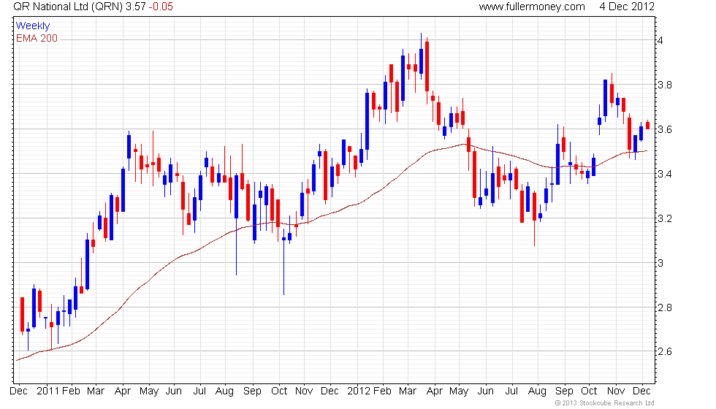Click the www.fullermoney.com text
The width and height of the screenshot is (716, 409).
coord(532,7)
